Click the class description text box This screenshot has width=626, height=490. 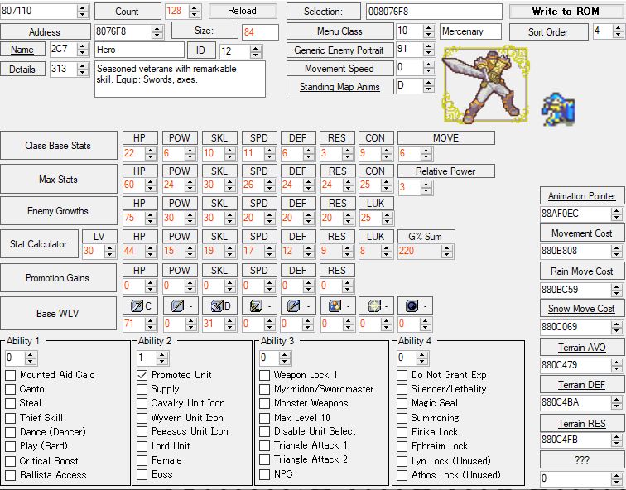click(x=180, y=79)
